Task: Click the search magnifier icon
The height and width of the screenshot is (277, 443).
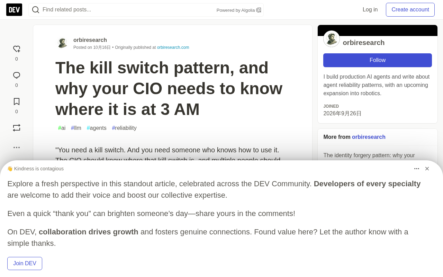Action: click(36, 10)
